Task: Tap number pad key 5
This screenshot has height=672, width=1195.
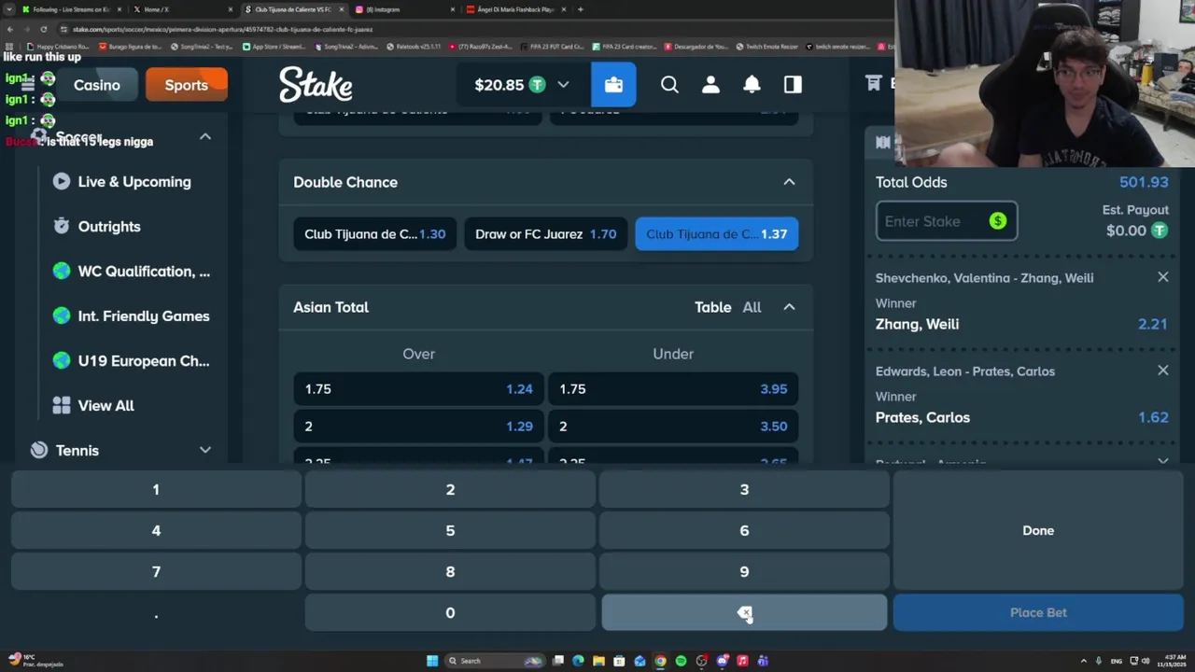Action: 450,530
